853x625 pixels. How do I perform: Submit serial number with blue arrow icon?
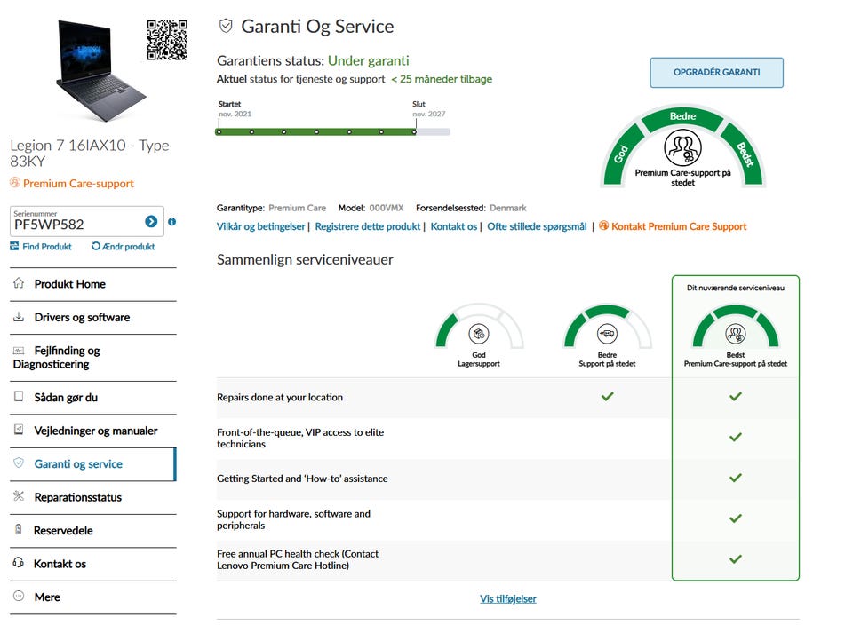(151, 221)
